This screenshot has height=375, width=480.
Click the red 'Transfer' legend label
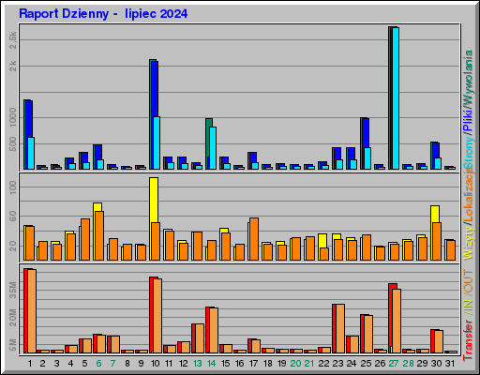tap(468, 340)
